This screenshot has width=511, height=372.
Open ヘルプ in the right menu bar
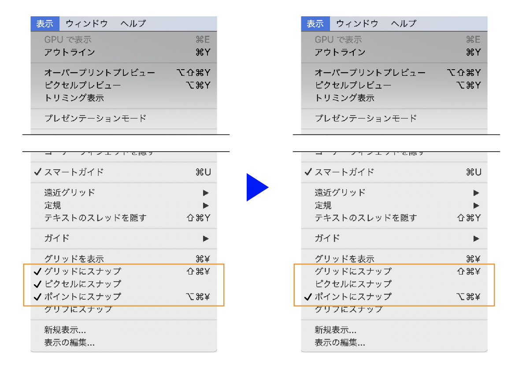404,24
